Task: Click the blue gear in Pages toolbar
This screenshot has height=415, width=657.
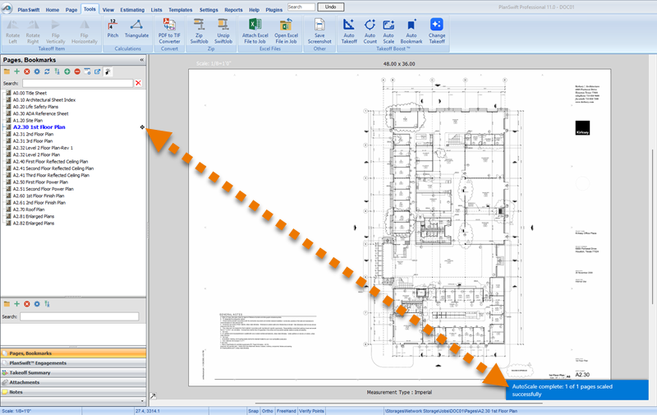Action: 37,71
